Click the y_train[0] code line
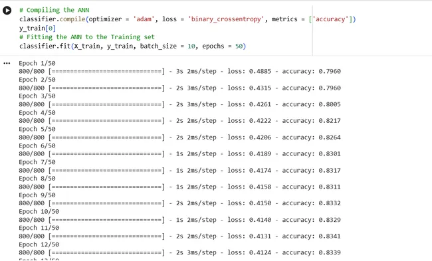Image resolution: width=432 pixels, height=261 pixels. tap(37, 29)
